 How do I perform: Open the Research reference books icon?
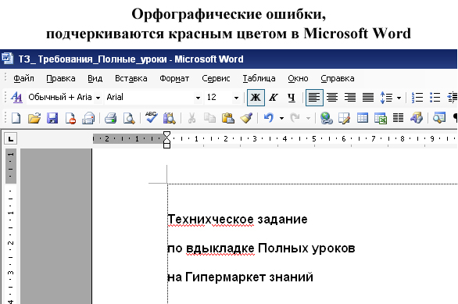click(x=170, y=118)
